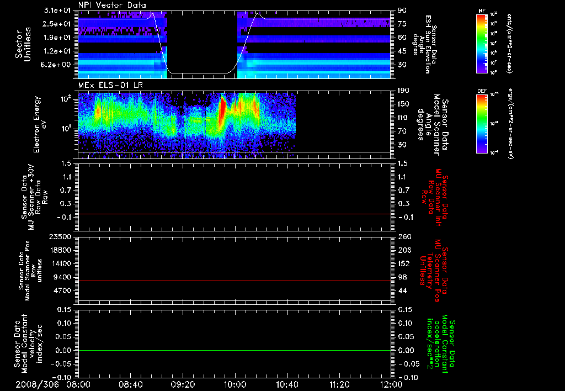Click the "NF" color bar label
Viewport: 565px width, 391px height.
click(x=482, y=11)
